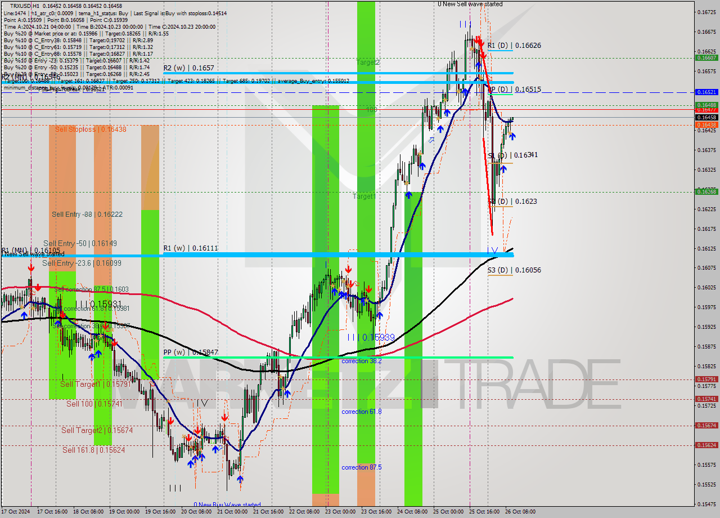Click '0 New Sell wave started' text at top
Screen dimensions: 720x518
pos(470,4)
